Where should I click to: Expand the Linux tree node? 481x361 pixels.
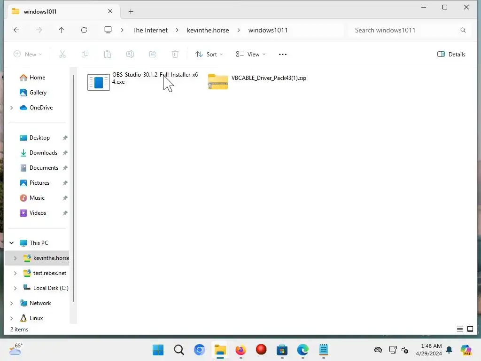tap(12, 318)
